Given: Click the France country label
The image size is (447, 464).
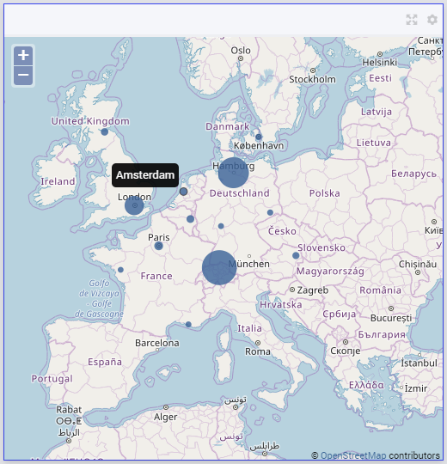Looking at the screenshot, I should pyautogui.click(x=156, y=276).
